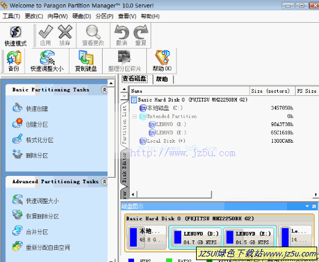The width and height of the screenshot is (319, 262).
Task: Click the 应用 apply checkmark icon
Action: pos(45,35)
